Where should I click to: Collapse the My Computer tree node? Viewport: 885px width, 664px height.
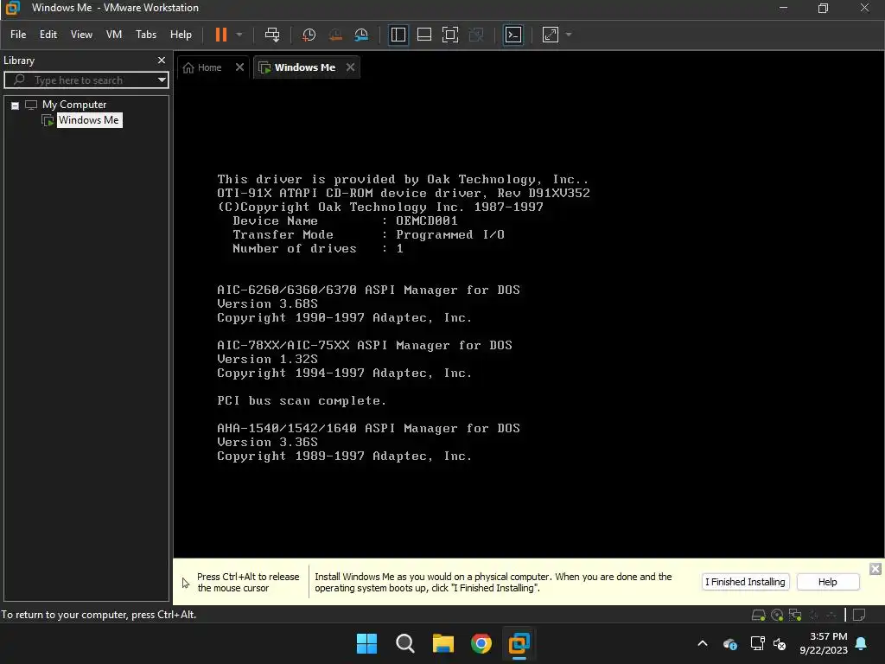[16, 105]
